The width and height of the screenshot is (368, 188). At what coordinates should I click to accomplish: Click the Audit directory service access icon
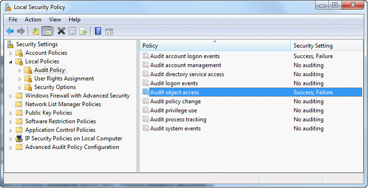pos(146,74)
